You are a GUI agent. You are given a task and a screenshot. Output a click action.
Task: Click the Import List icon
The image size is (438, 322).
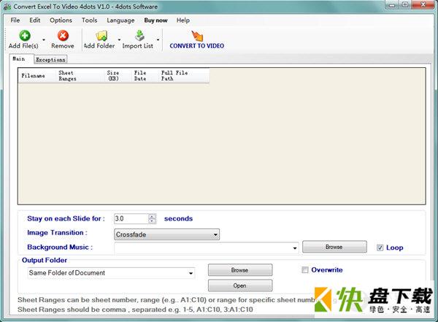139,36
